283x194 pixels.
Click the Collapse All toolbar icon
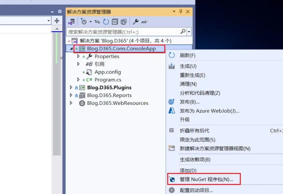pyautogui.click(x=115, y=22)
